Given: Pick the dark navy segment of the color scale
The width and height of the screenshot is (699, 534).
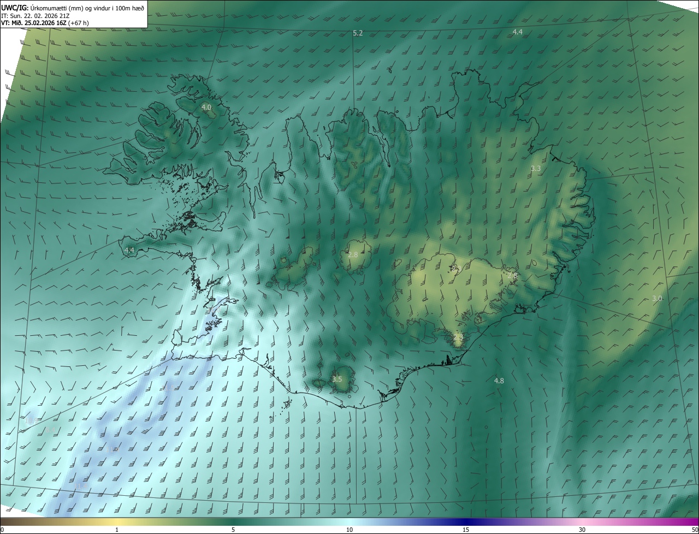Looking at the screenshot, I should pos(466,521).
